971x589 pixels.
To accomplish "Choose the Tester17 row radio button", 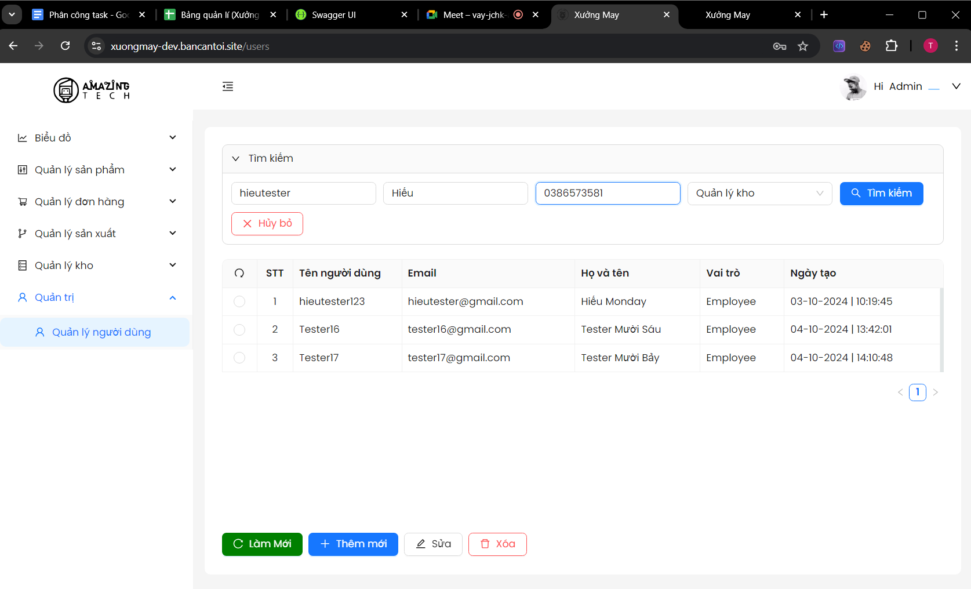I will point(239,358).
